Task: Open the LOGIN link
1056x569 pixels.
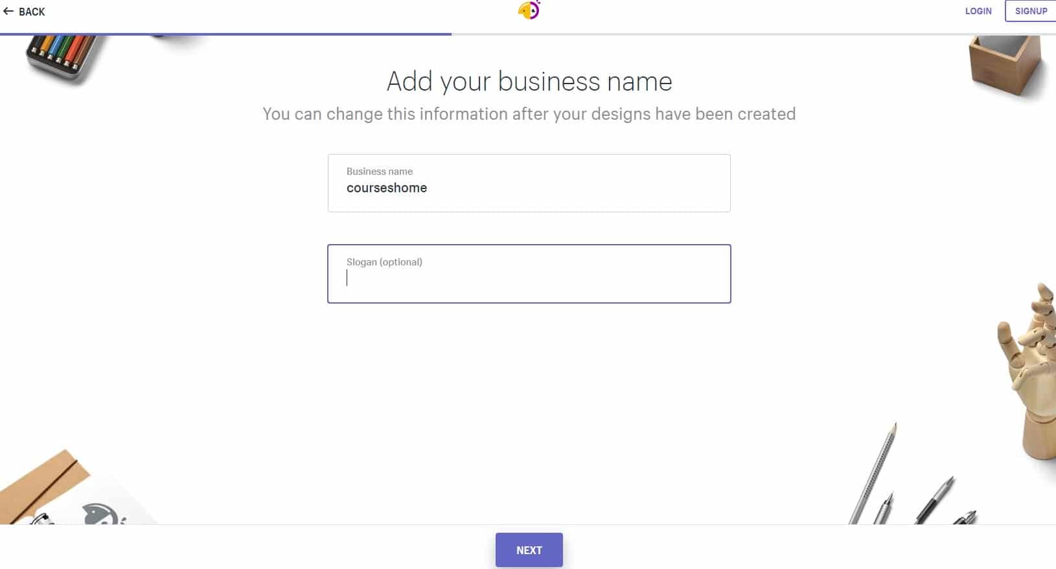Action: point(978,11)
